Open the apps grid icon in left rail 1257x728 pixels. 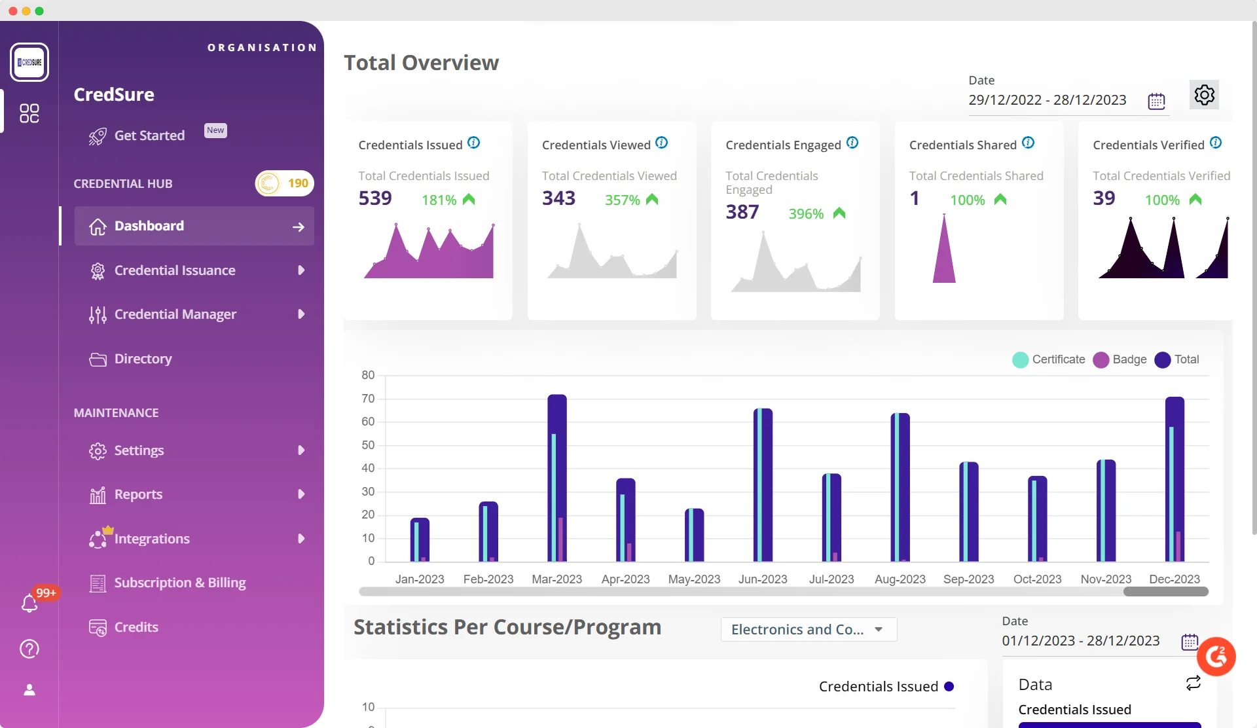29,113
